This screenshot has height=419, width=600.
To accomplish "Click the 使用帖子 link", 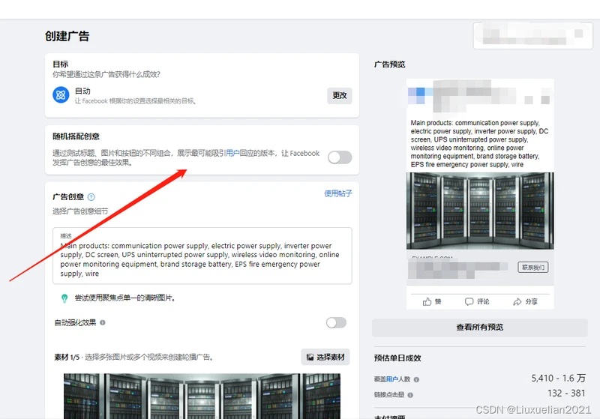I will click(x=338, y=193).
